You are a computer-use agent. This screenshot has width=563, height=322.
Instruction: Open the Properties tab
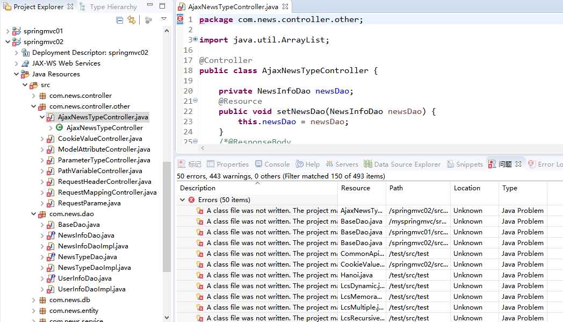(x=228, y=164)
